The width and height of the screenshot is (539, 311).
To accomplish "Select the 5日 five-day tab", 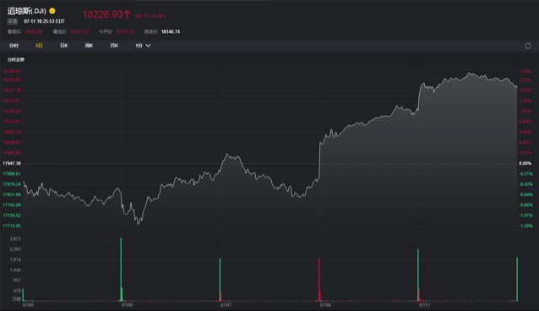I will tap(39, 46).
